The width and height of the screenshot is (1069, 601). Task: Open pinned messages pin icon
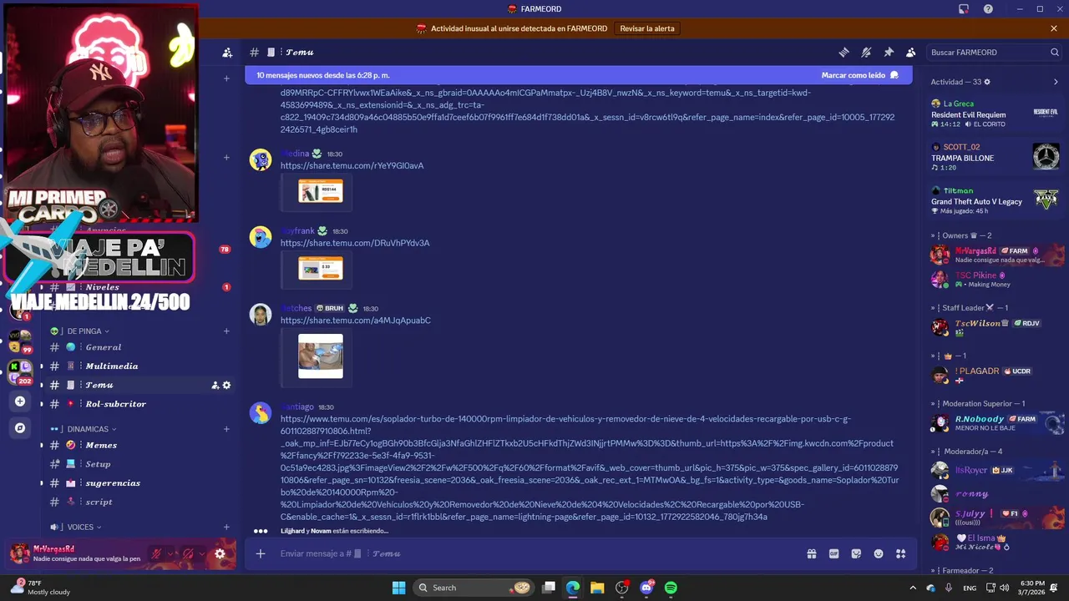tap(889, 52)
